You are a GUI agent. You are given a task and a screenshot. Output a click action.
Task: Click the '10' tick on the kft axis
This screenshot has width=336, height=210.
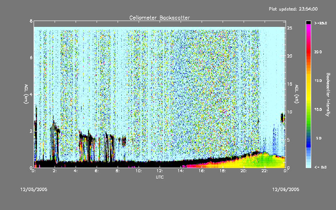290,112
